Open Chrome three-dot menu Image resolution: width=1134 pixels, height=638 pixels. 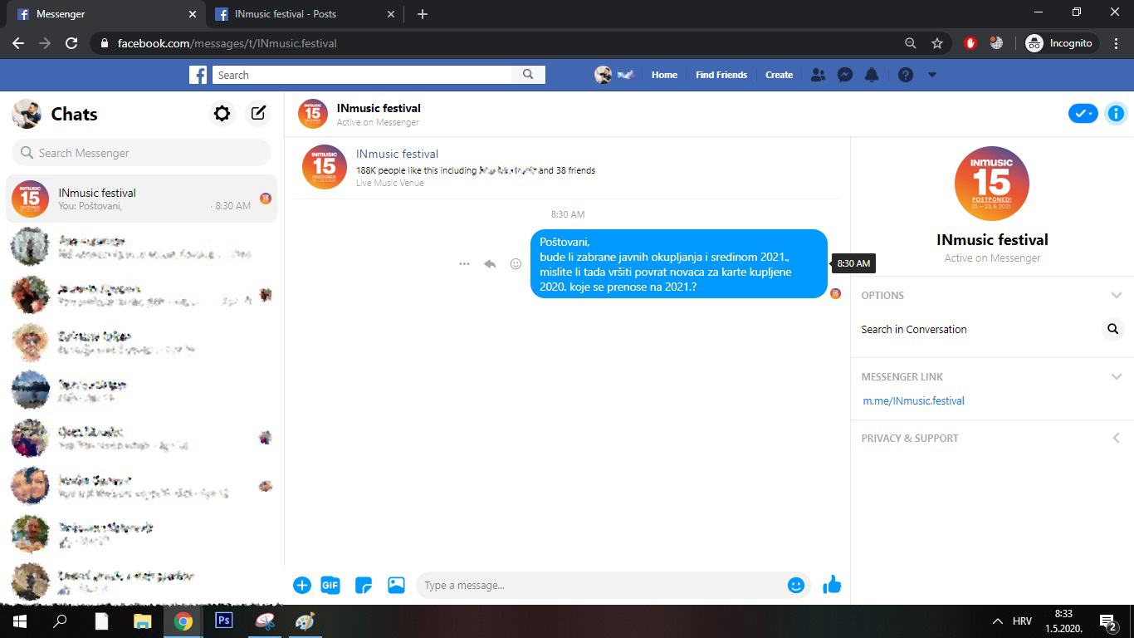coord(1117,43)
